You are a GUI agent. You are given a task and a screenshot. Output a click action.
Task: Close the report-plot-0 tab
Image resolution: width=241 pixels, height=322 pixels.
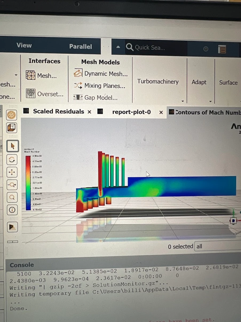pos(161,112)
